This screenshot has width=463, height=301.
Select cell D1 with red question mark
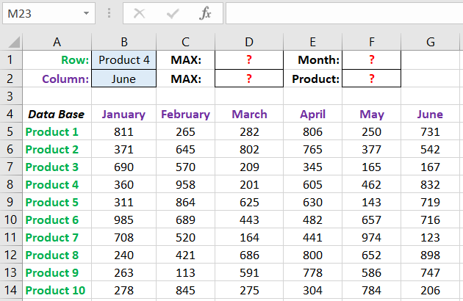coord(249,60)
